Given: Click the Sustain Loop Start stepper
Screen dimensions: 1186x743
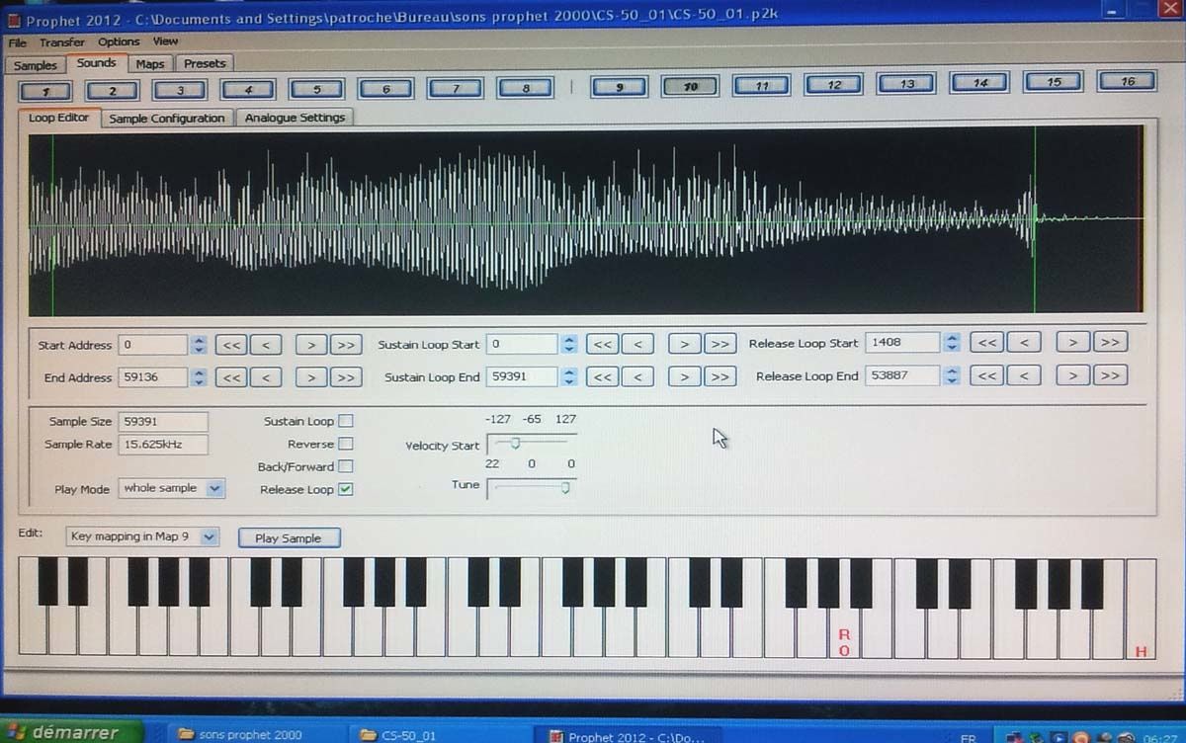Looking at the screenshot, I should pyautogui.click(x=568, y=344).
